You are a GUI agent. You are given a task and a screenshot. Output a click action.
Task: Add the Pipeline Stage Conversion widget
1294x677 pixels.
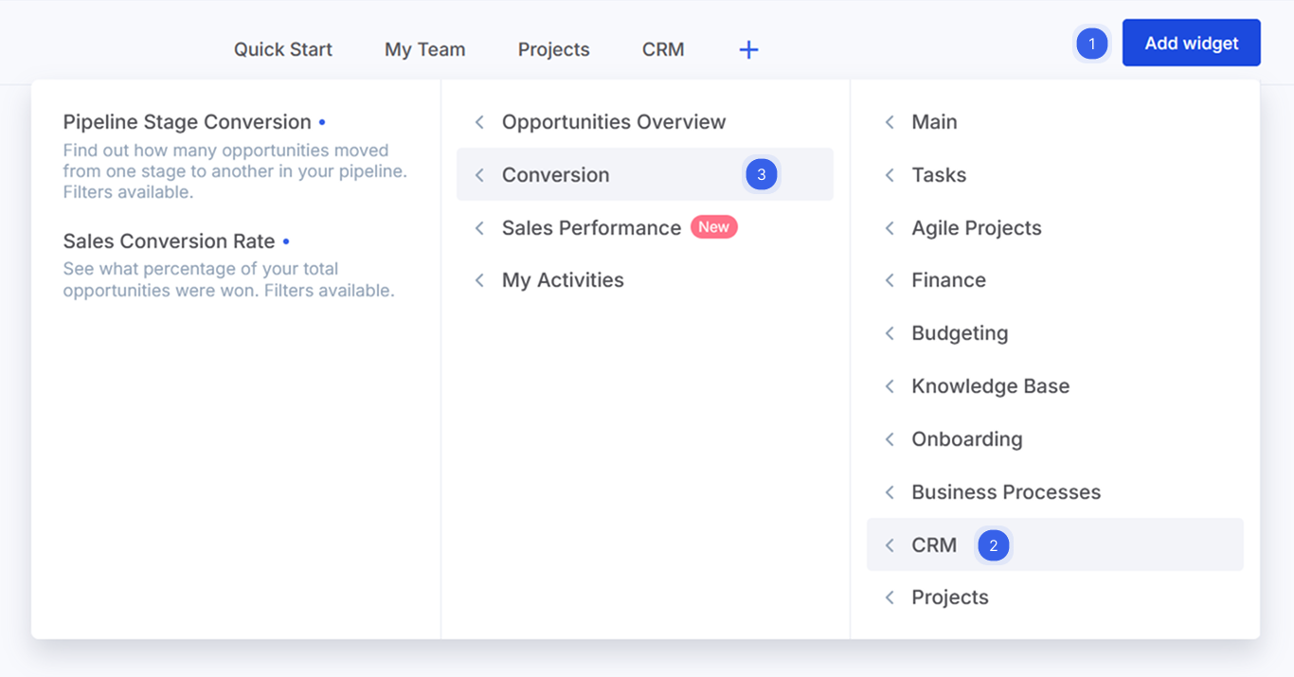pos(187,122)
